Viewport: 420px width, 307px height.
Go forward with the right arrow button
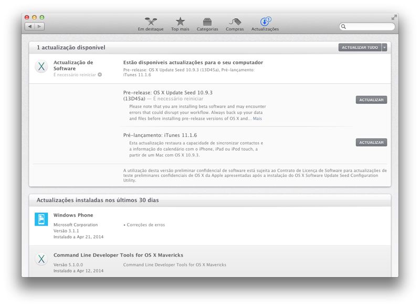pyautogui.click(x=39, y=26)
